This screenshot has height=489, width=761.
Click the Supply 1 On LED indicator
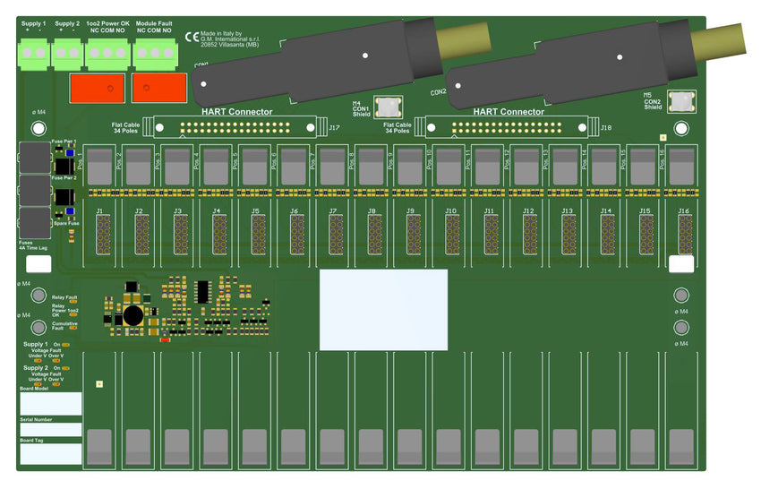[64, 344]
